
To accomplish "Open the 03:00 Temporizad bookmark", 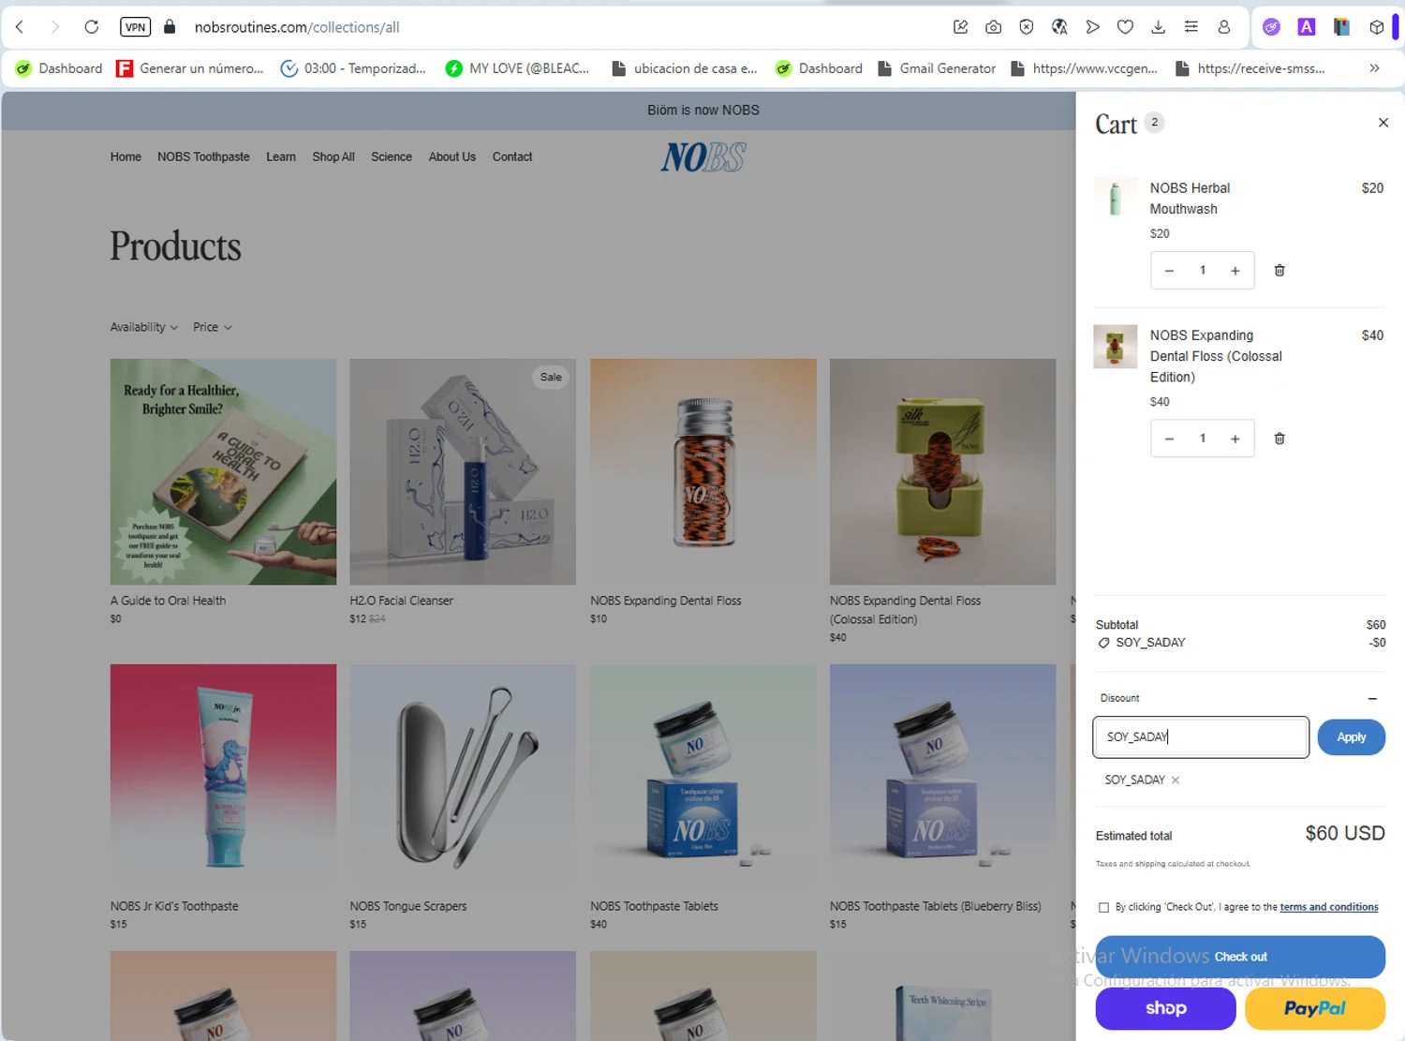I will pos(353,68).
